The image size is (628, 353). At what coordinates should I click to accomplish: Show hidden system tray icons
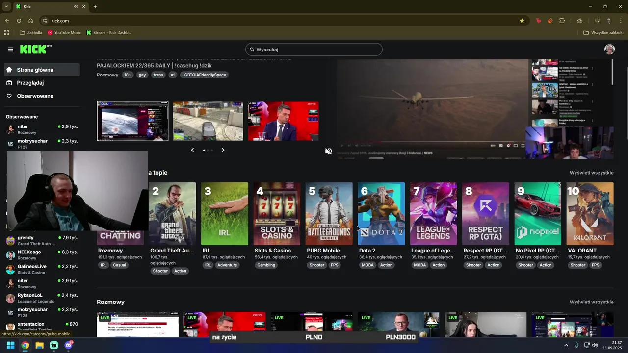566,345
